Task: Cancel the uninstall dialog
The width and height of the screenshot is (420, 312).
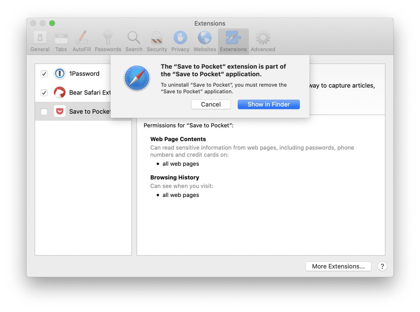Action: 211,105
